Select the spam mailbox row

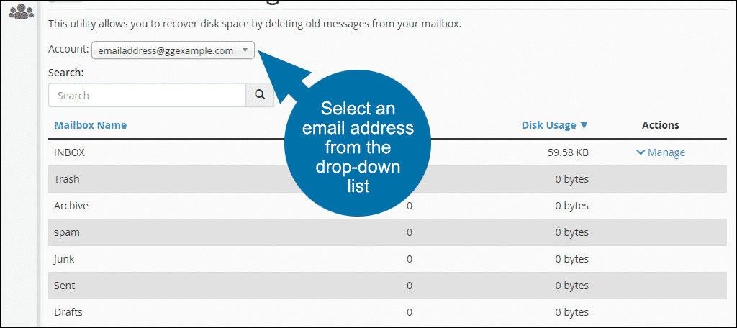click(387, 232)
